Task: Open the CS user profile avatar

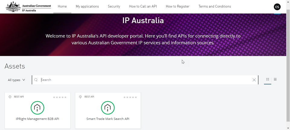Action: 277,7
